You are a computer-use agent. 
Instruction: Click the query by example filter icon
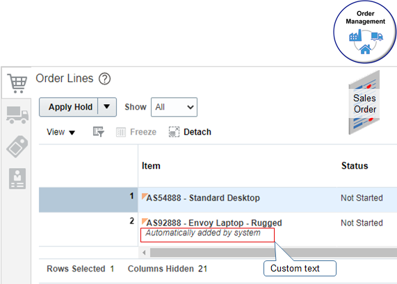click(99, 132)
